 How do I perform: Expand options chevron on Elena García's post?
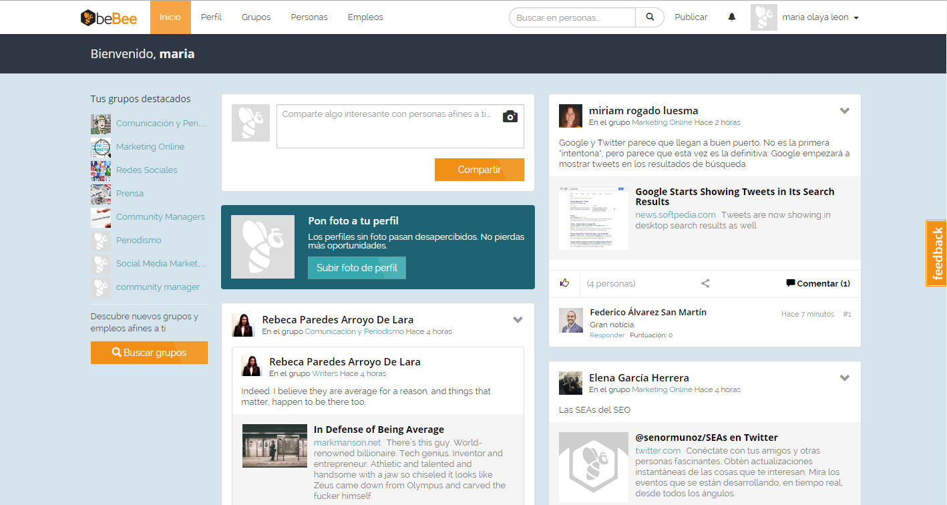(x=844, y=378)
